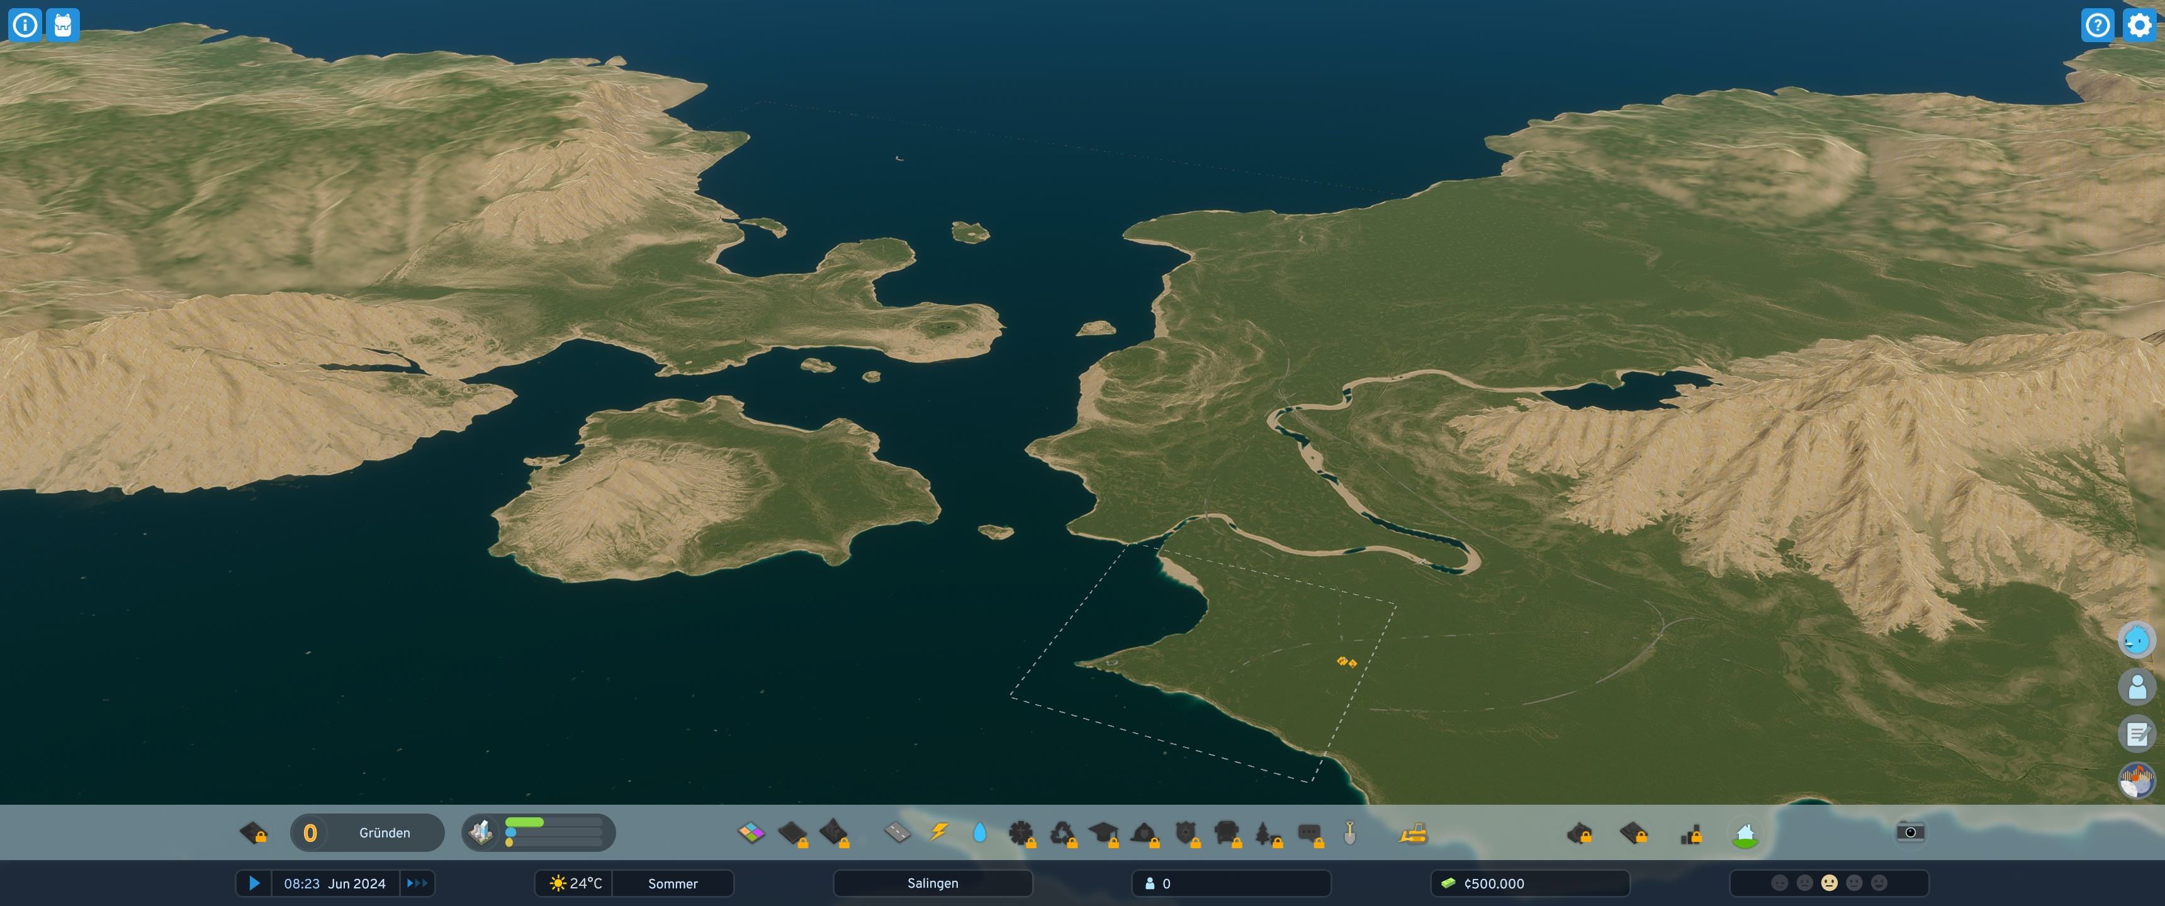
Task: Open the settings gear menu
Action: [2139, 25]
